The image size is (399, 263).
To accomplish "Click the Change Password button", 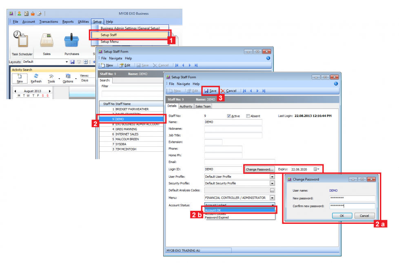I will [x=259, y=169].
